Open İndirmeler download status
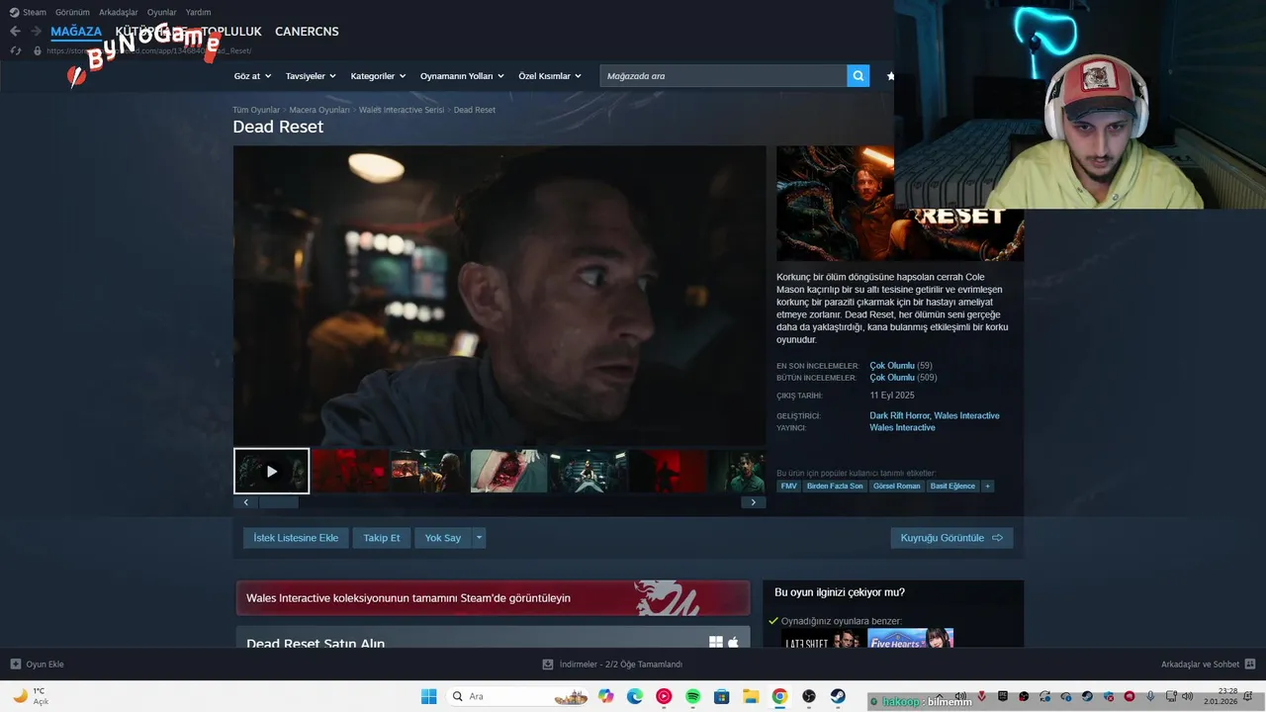This screenshot has height=712, width=1266. 613,665
